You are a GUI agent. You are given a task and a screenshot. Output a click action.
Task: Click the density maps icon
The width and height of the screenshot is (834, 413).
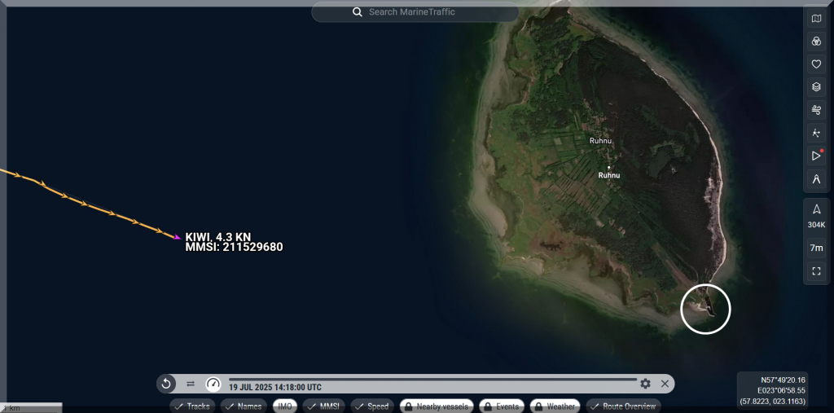[x=816, y=132]
